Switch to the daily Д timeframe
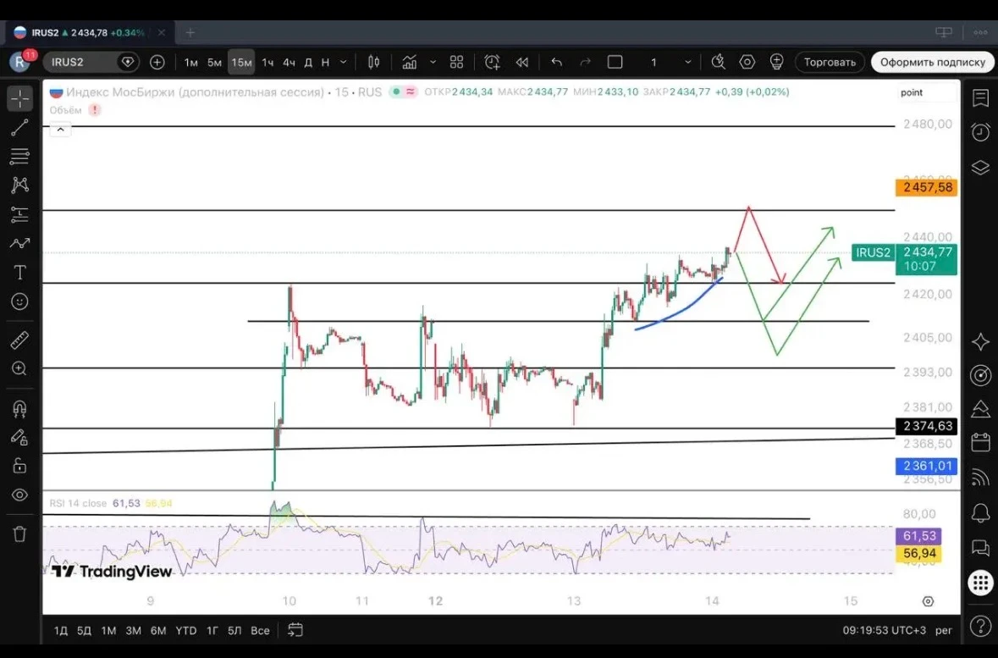Viewport: 998px width, 658px height. 308,62
